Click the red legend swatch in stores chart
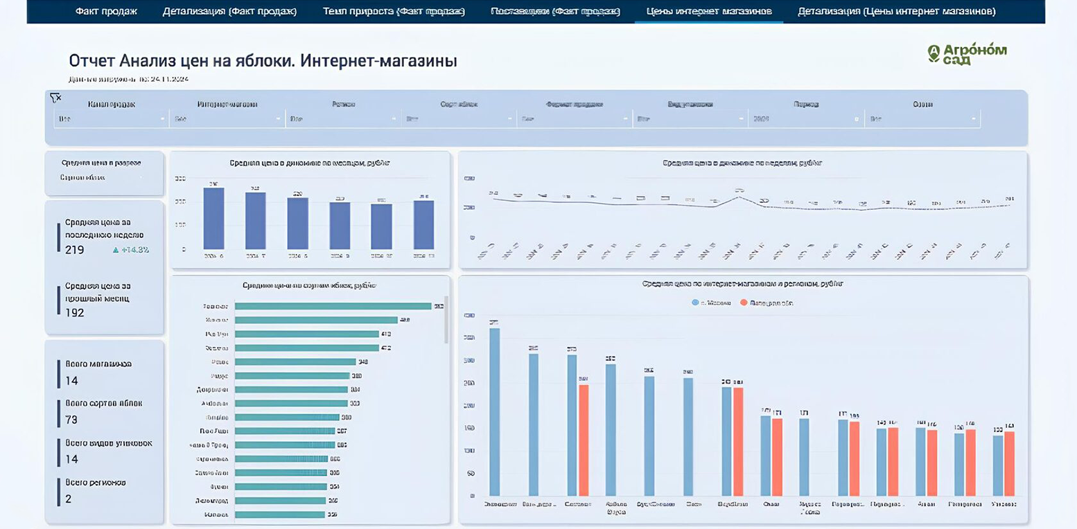 (x=744, y=303)
